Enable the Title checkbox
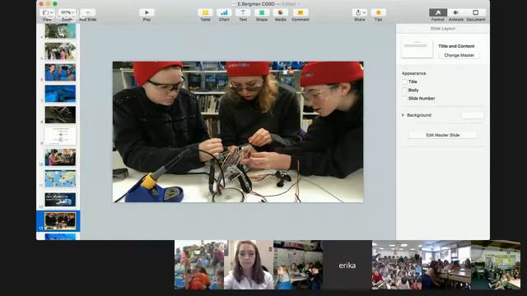Screen dimensions: 527x296 404,81
